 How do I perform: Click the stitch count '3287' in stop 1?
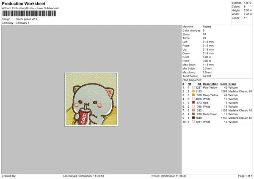point(199,87)
